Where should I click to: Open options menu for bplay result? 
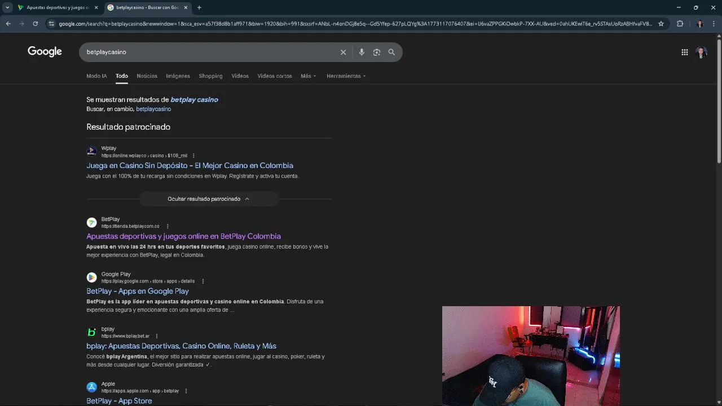pyautogui.click(x=157, y=336)
